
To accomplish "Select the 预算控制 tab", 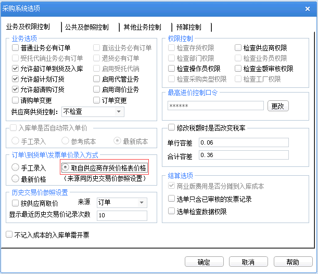I will (188, 27).
